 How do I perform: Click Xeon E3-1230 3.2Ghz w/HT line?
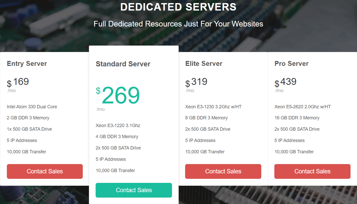(x=213, y=107)
